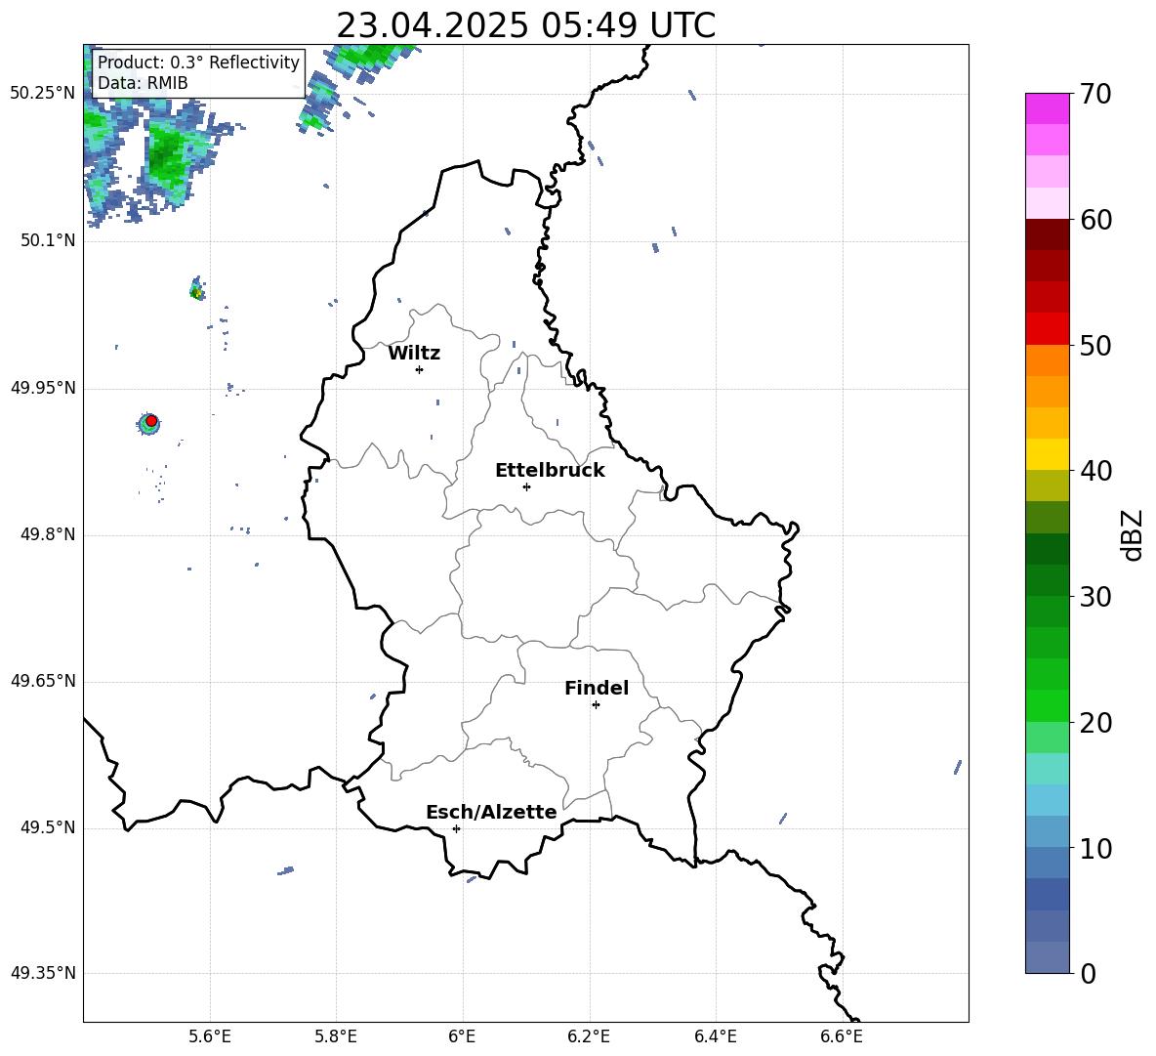
Task: Click the 50.25°N latitude label
Action: tap(43, 94)
